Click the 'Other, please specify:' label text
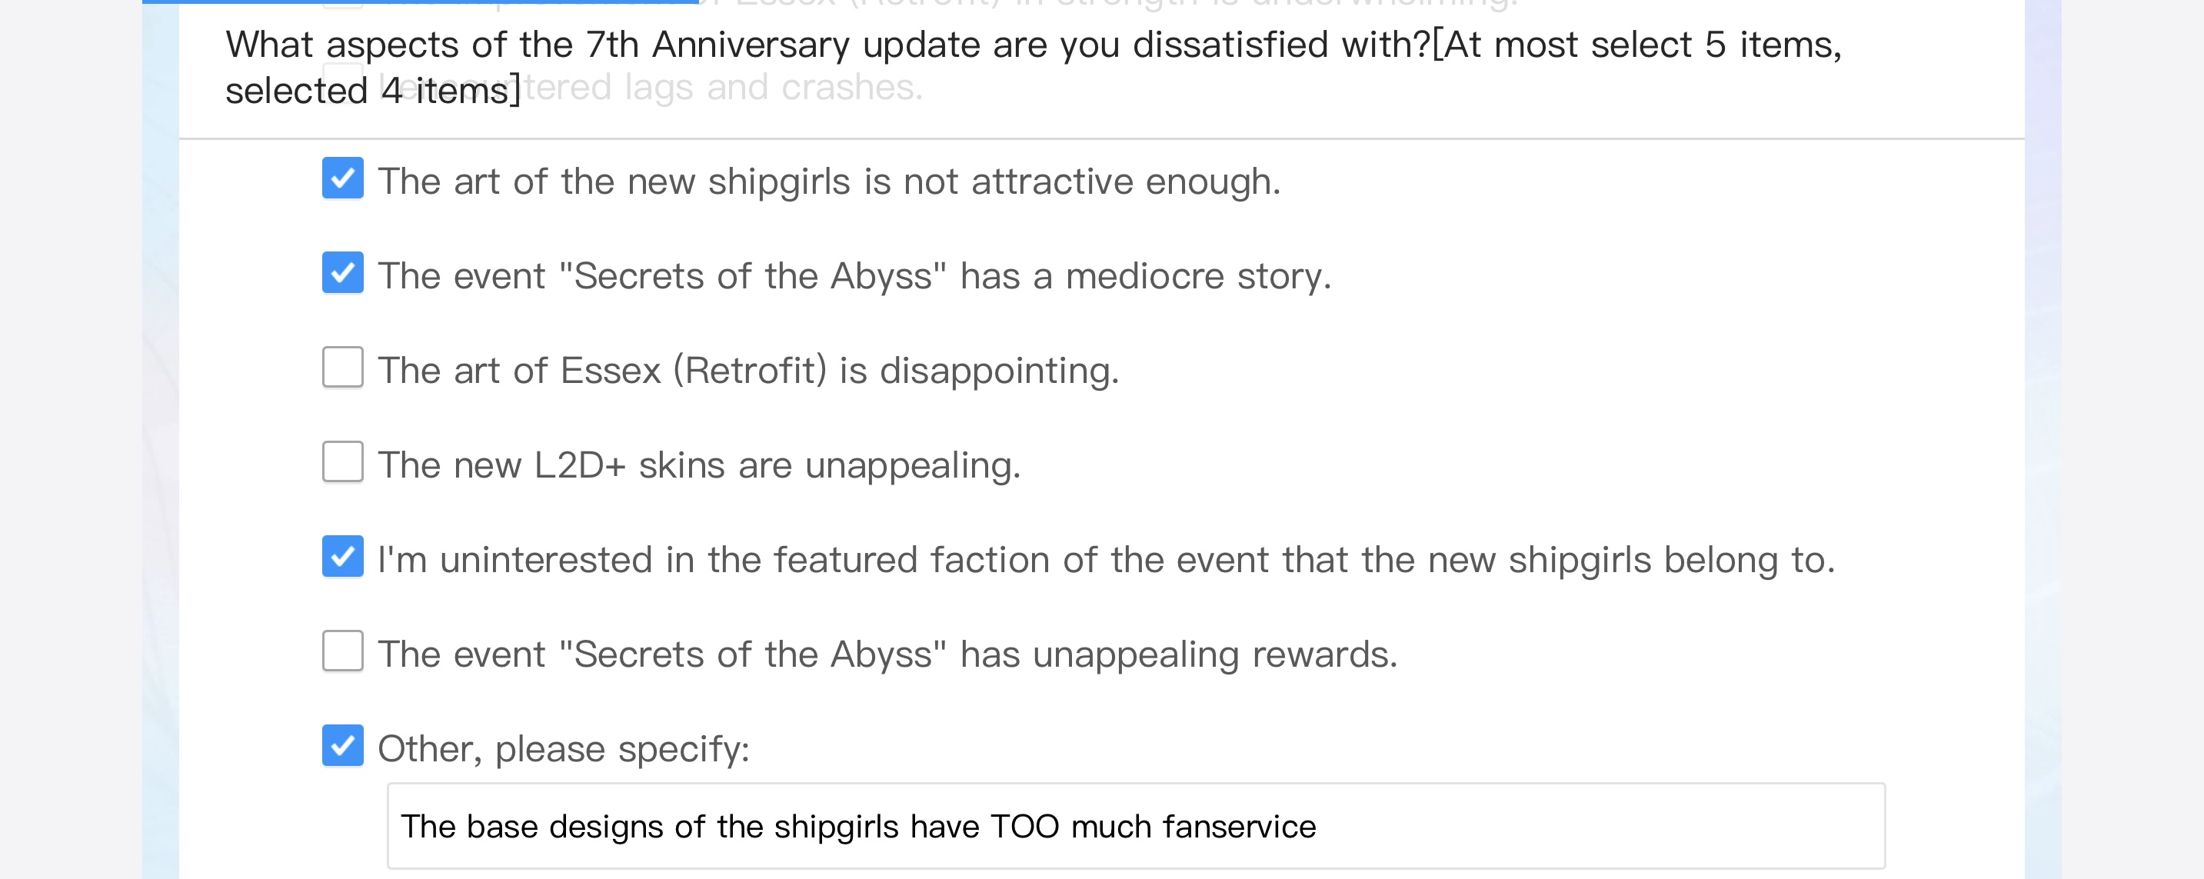 click(x=563, y=749)
